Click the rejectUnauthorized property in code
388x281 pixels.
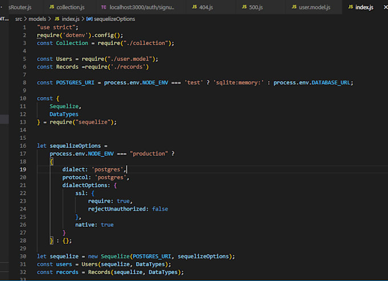[x=116, y=209]
